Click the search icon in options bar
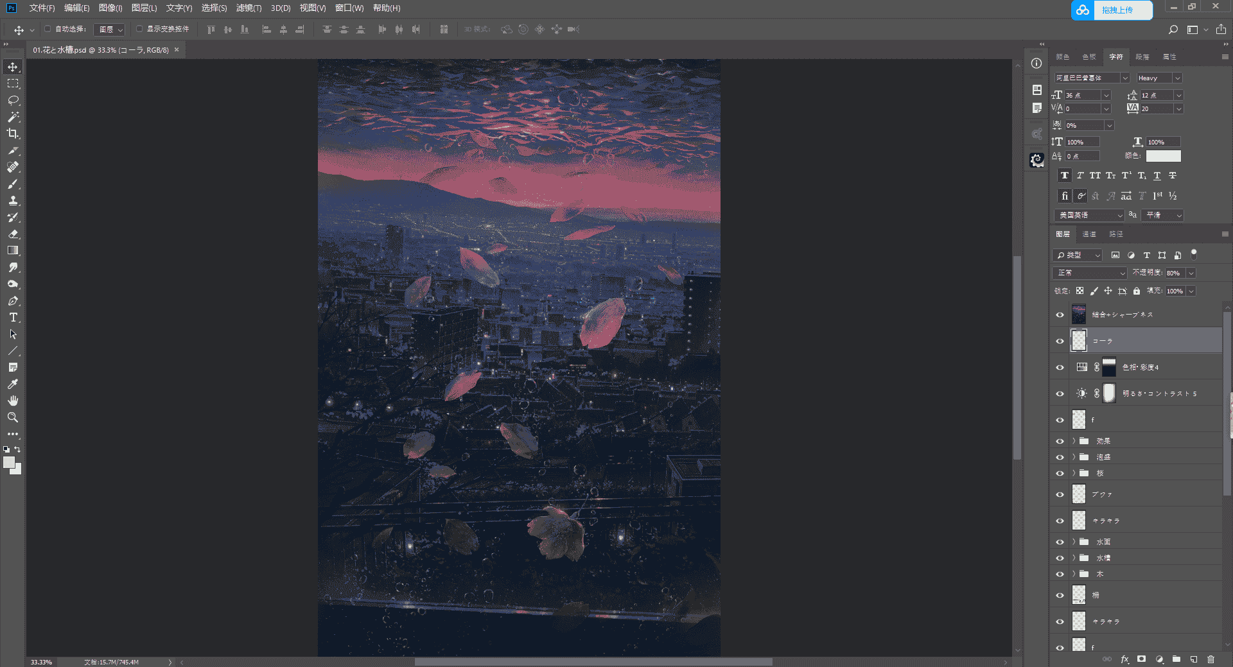The width and height of the screenshot is (1233, 667). 1173,30
